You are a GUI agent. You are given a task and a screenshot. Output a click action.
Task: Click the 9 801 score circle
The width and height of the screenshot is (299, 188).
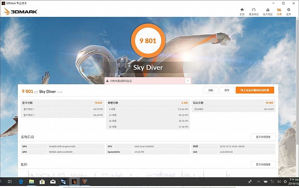tap(148, 41)
